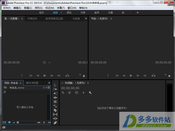Click the Project panel search field
Screen dimensions: 175x131
pos(26,92)
